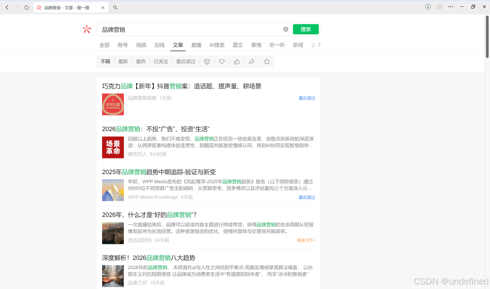Switch to the 新闻 tab
This screenshot has width=490, height=289.
pos(298,45)
